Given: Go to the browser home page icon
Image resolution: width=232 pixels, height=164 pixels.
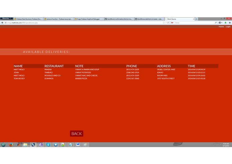Looking at the screenshot, I should pyautogui.click(x=230, y=23).
